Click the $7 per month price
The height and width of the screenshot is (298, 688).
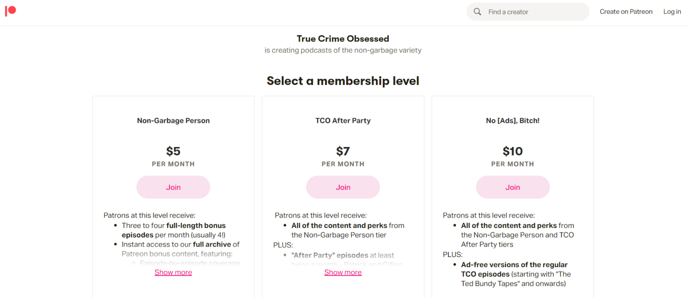click(x=343, y=151)
